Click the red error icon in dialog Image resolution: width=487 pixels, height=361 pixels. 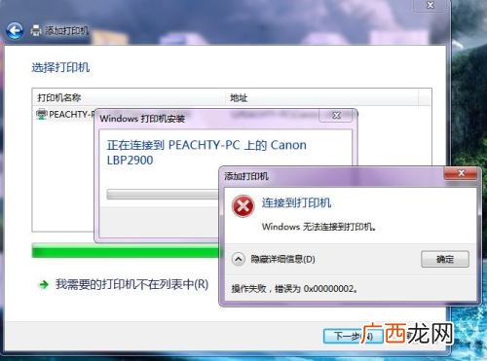point(243,206)
